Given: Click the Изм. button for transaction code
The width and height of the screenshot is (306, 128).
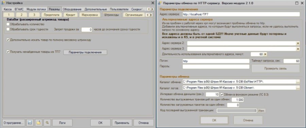Looking at the screenshot, I should pos(261,110).
